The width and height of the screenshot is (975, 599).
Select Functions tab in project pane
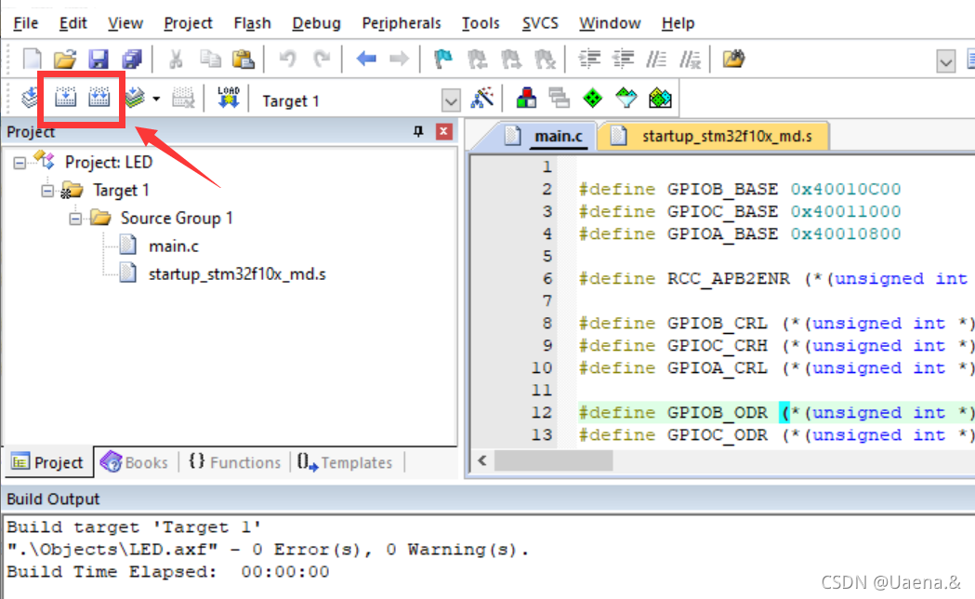(x=234, y=462)
